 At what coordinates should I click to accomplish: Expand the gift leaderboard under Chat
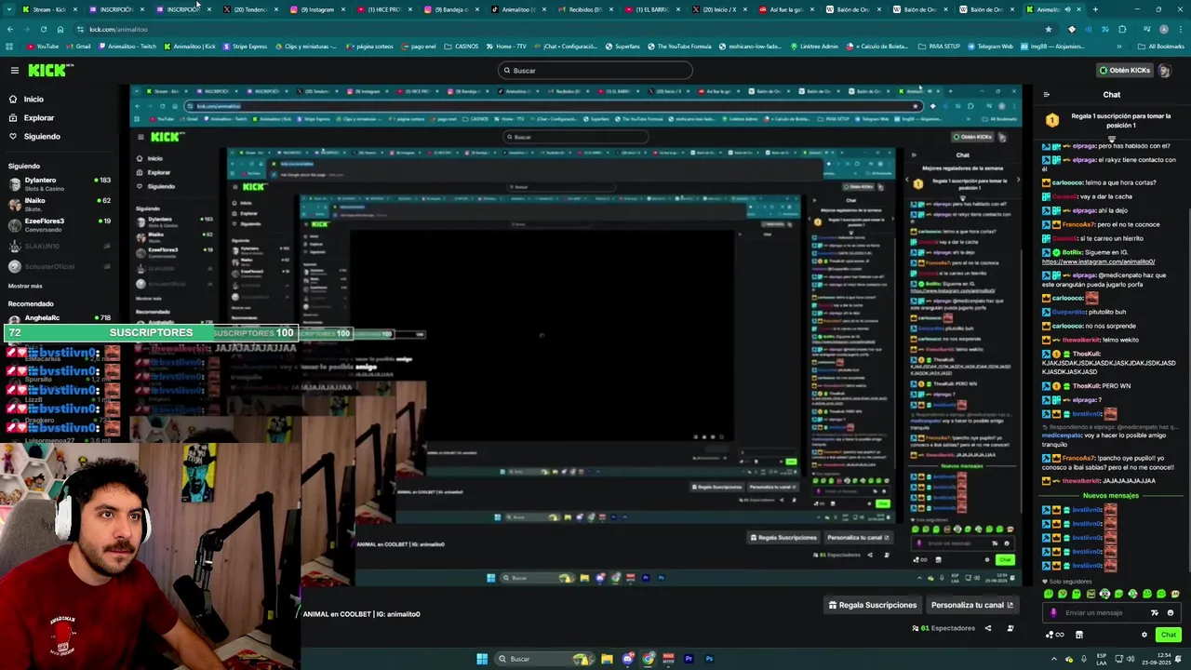(x=1111, y=139)
